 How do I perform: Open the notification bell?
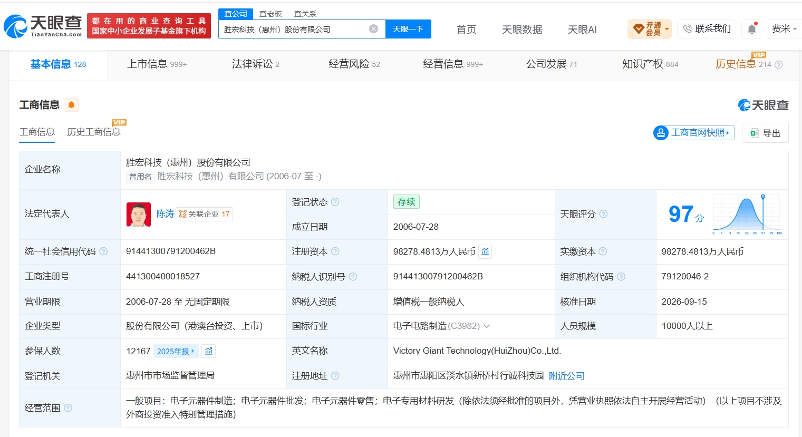752,29
